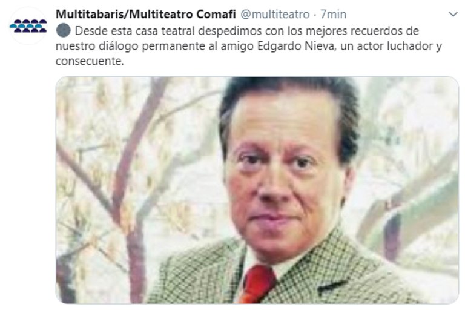Screen dimensions: 465x310
Task: Click the name 'Edgardo Nieva' in tweet text
Action: (x=295, y=46)
